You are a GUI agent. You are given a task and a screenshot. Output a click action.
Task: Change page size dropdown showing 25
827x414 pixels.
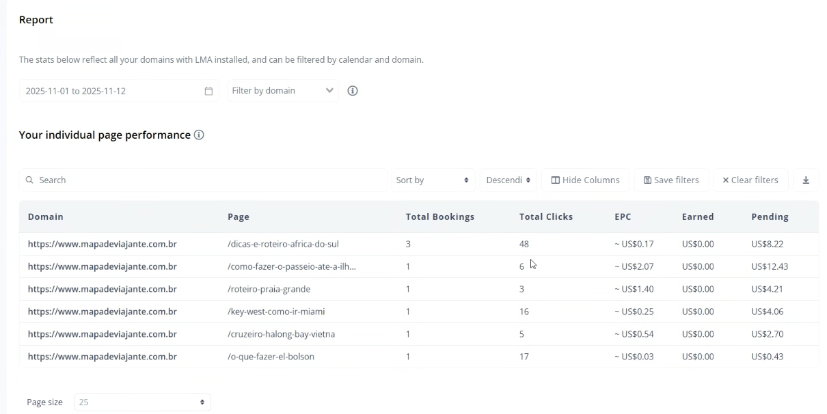(x=142, y=402)
